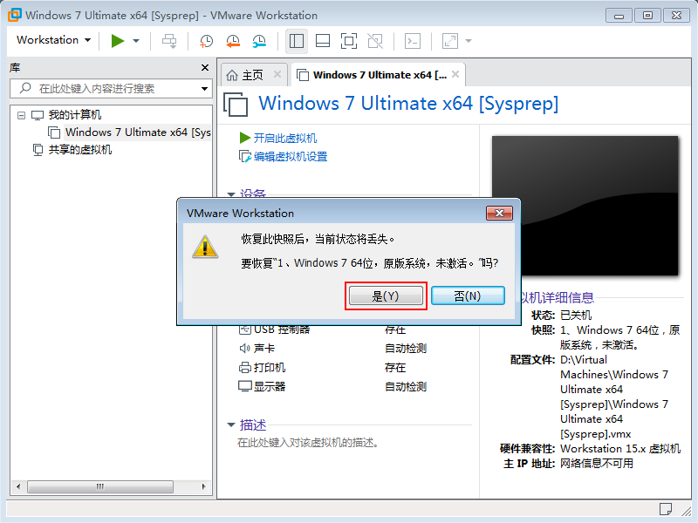698x523 pixels.
Task: Click 否(N) to cancel the restore
Action: point(468,296)
